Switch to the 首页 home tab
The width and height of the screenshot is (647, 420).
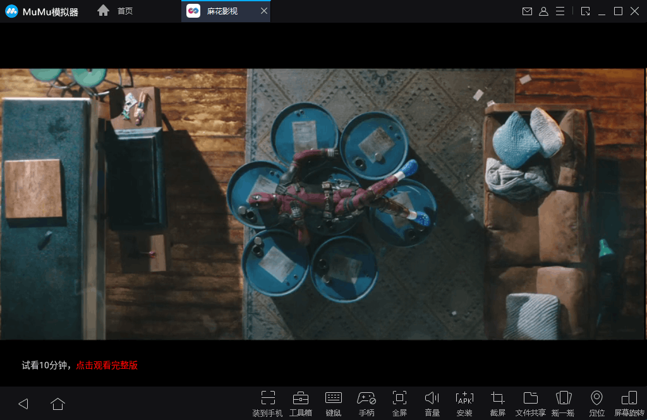[116, 11]
